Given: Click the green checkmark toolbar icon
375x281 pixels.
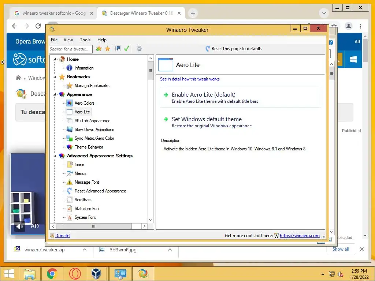Looking at the screenshot, I should [127, 49].
